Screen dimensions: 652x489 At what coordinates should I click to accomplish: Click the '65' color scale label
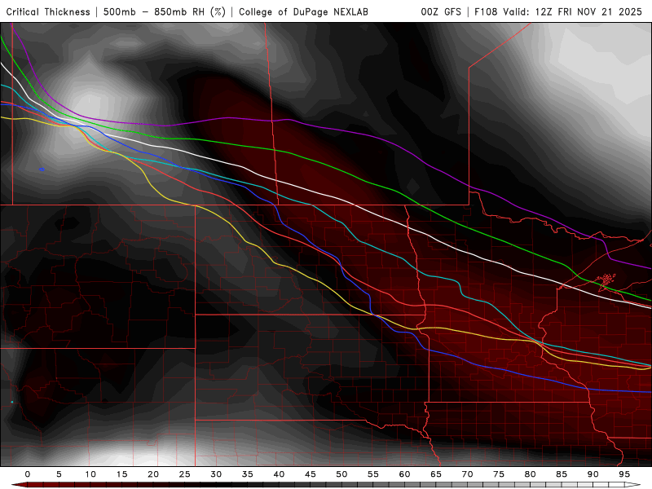coord(436,474)
